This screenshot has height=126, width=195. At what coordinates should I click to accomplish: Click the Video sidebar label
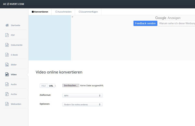point(14,75)
